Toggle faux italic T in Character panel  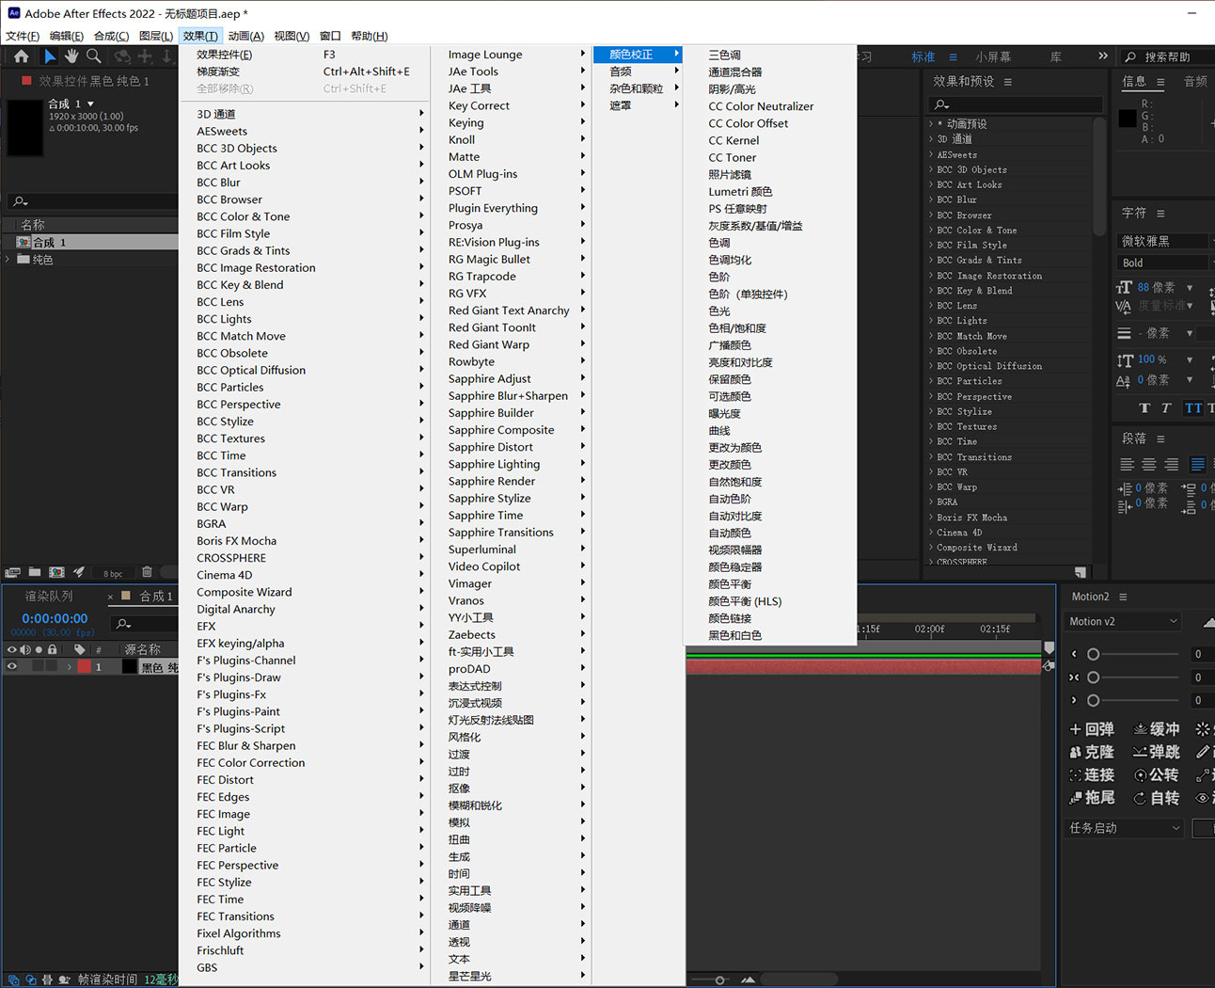1166,407
